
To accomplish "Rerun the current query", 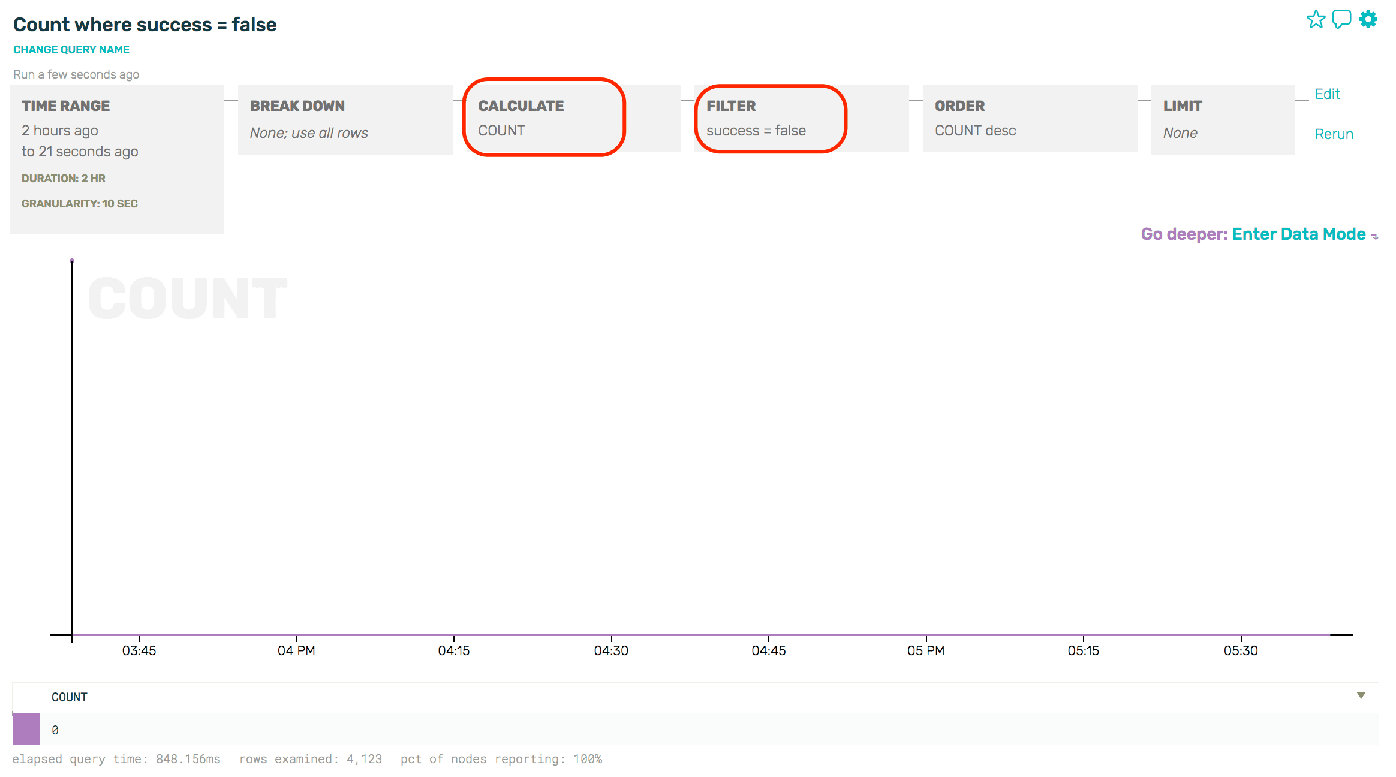I will (x=1334, y=134).
